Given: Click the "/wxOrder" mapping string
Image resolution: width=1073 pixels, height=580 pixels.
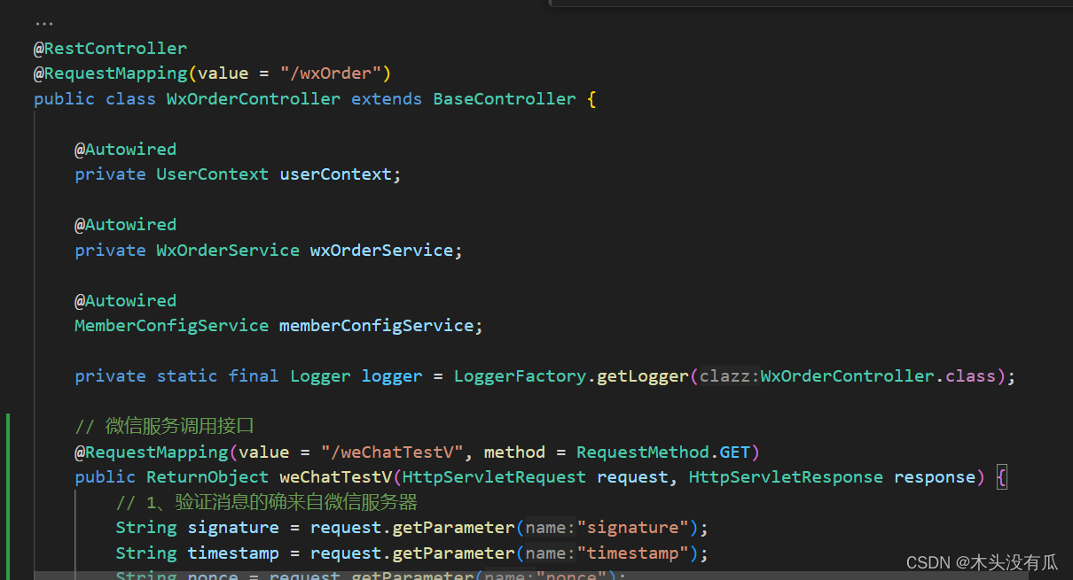Looking at the screenshot, I should tap(330, 73).
